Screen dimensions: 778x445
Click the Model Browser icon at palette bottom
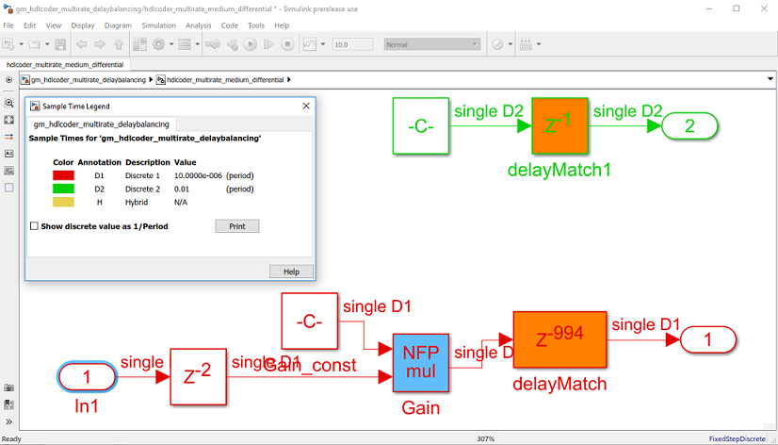[8, 404]
